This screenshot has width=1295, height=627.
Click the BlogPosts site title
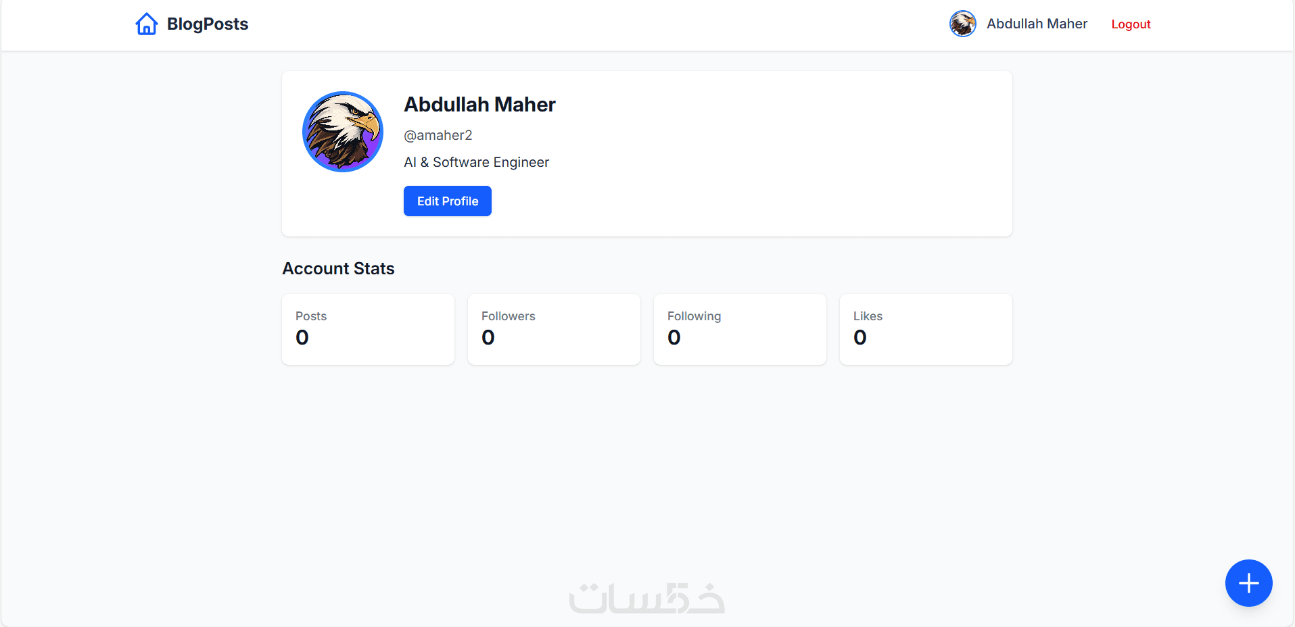point(208,24)
